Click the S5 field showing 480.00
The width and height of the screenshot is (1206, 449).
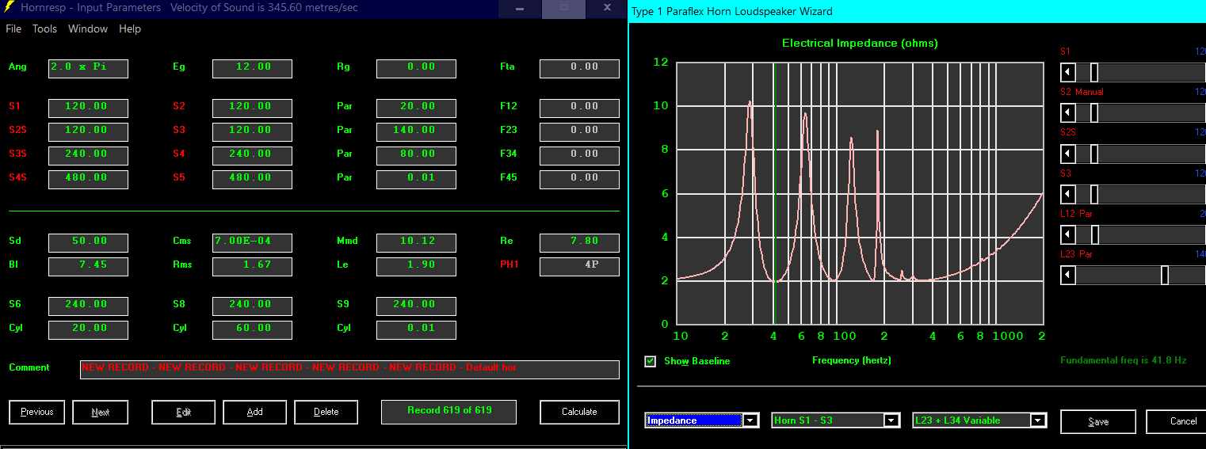click(x=252, y=179)
